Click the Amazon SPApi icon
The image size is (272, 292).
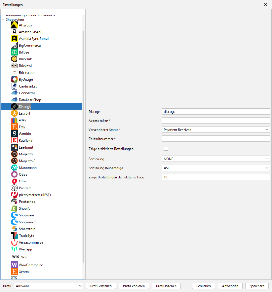(x=14, y=32)
